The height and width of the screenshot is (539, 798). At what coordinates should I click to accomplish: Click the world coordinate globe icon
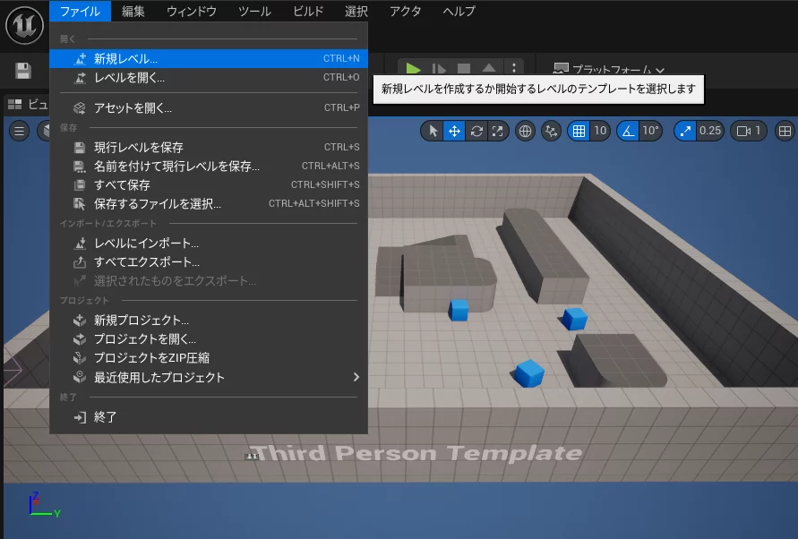point(526,131)
